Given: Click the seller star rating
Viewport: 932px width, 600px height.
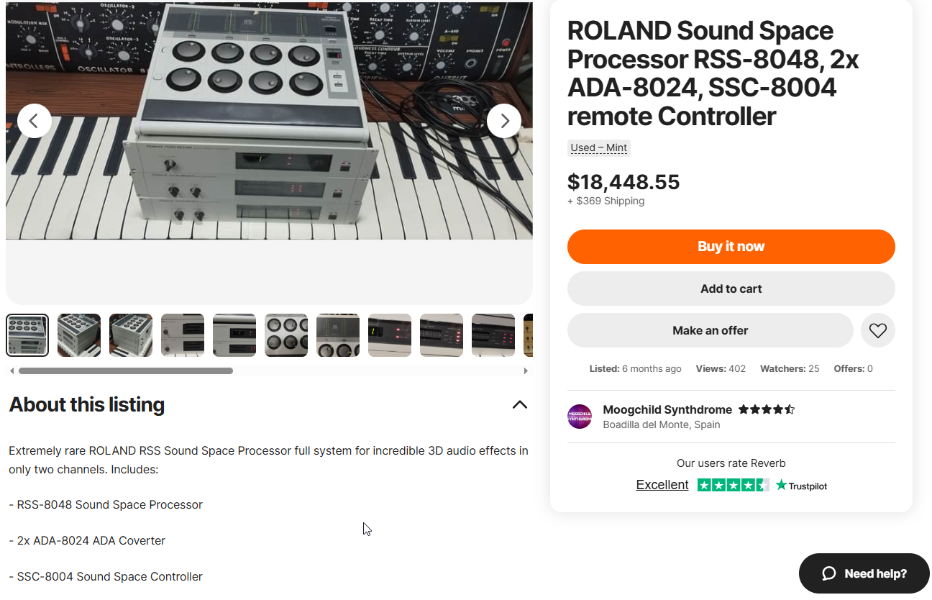Looking at the screenshot, I should coord(766,410).
